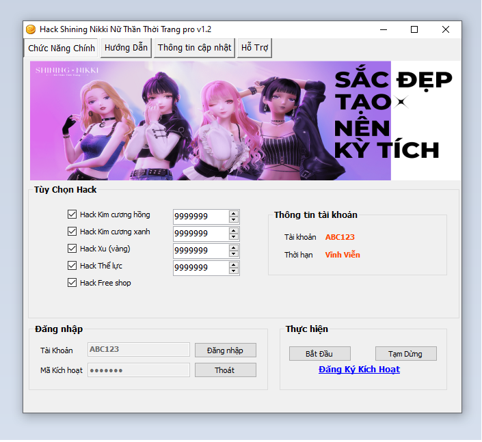Image resolution: width=482 pixels, height=442 pixels.
Task: Click the Thoát button
Action: pyautogui.click(x=225, y=370)
